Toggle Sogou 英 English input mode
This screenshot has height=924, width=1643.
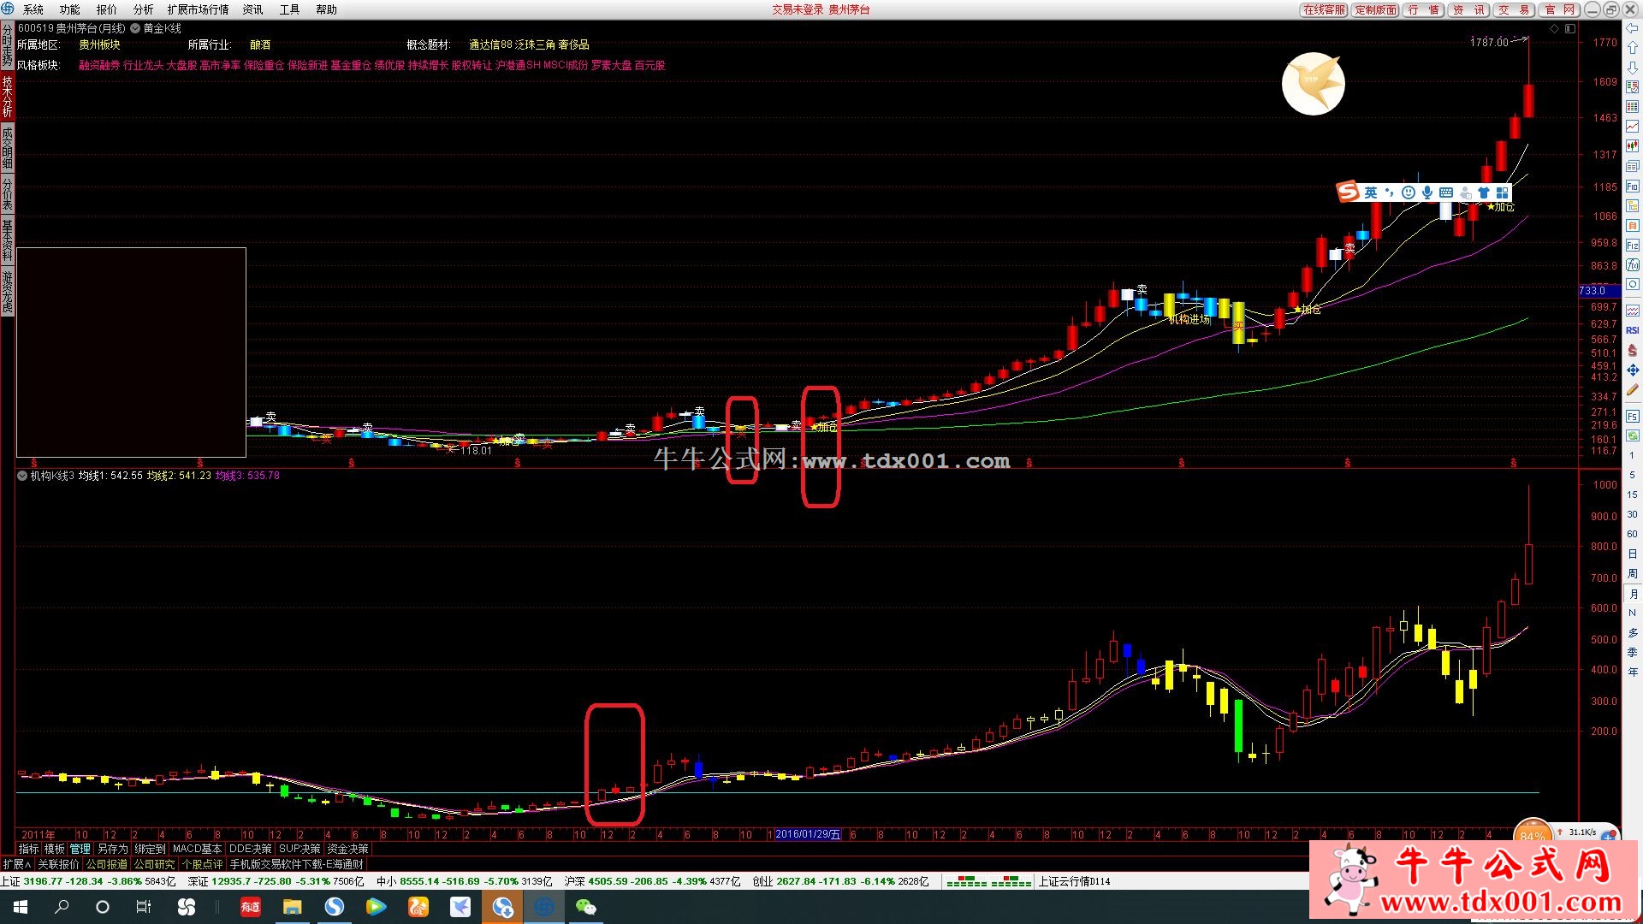point(1371,192)
